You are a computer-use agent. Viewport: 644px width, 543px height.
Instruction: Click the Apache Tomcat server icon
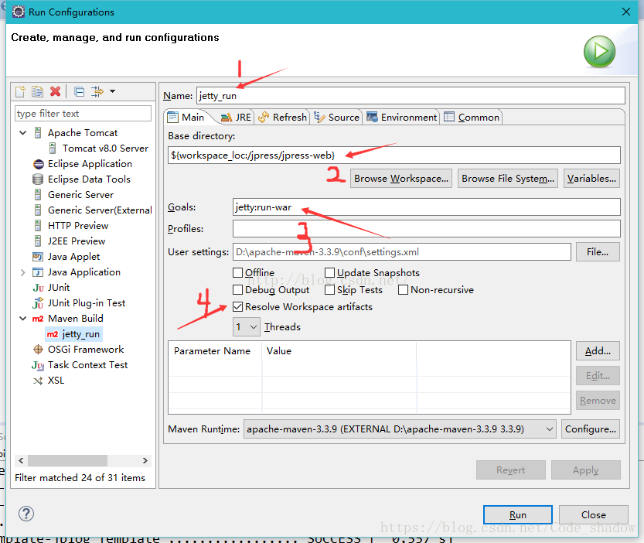coord(38,133)
